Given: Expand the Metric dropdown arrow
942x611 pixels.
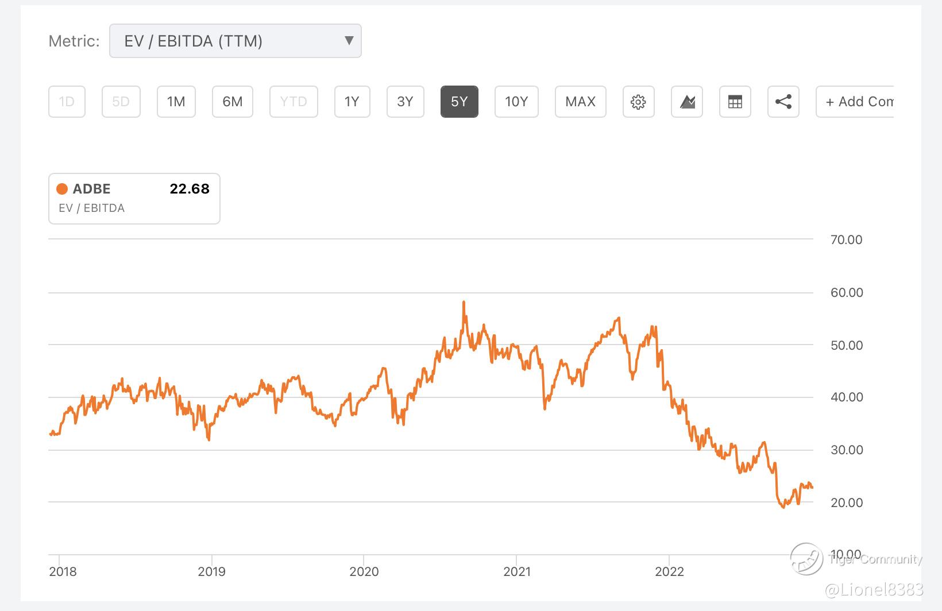Looking at the screenshot, I should point(349,40).
